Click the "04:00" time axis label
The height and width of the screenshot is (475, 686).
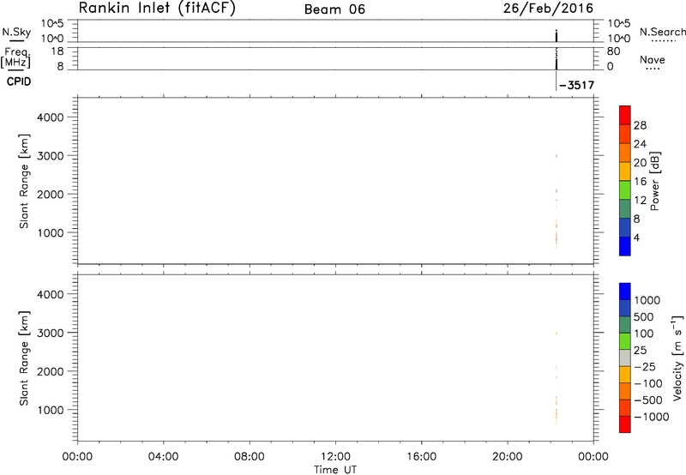click(x=164, y=457)
